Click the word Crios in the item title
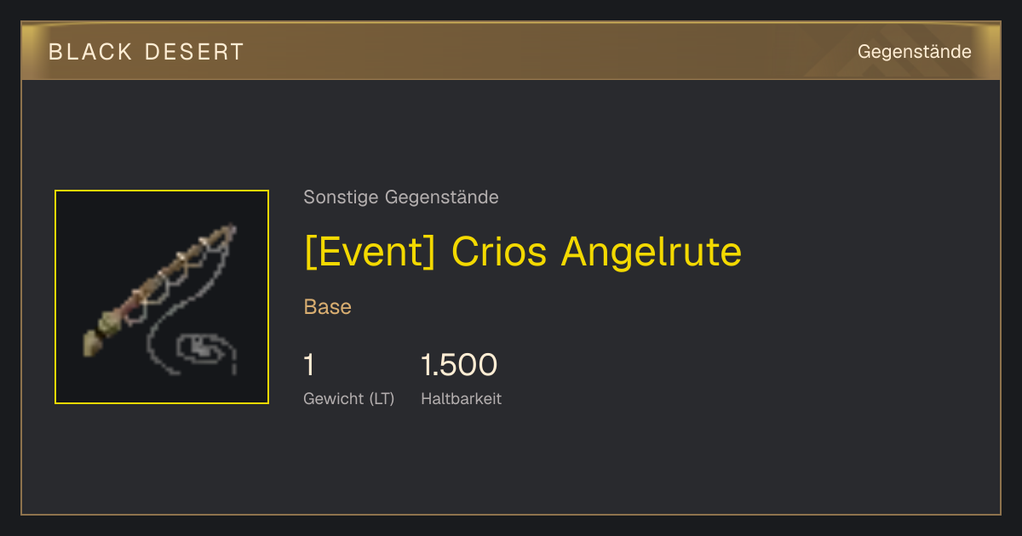 499,251
